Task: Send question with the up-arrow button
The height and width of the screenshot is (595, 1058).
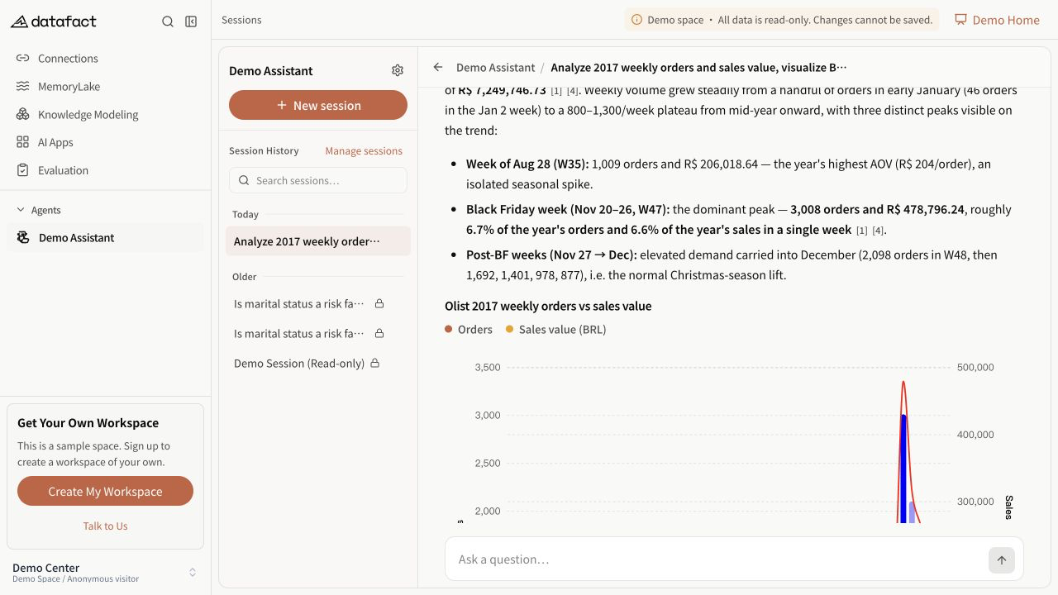Action: [1001, 559]
